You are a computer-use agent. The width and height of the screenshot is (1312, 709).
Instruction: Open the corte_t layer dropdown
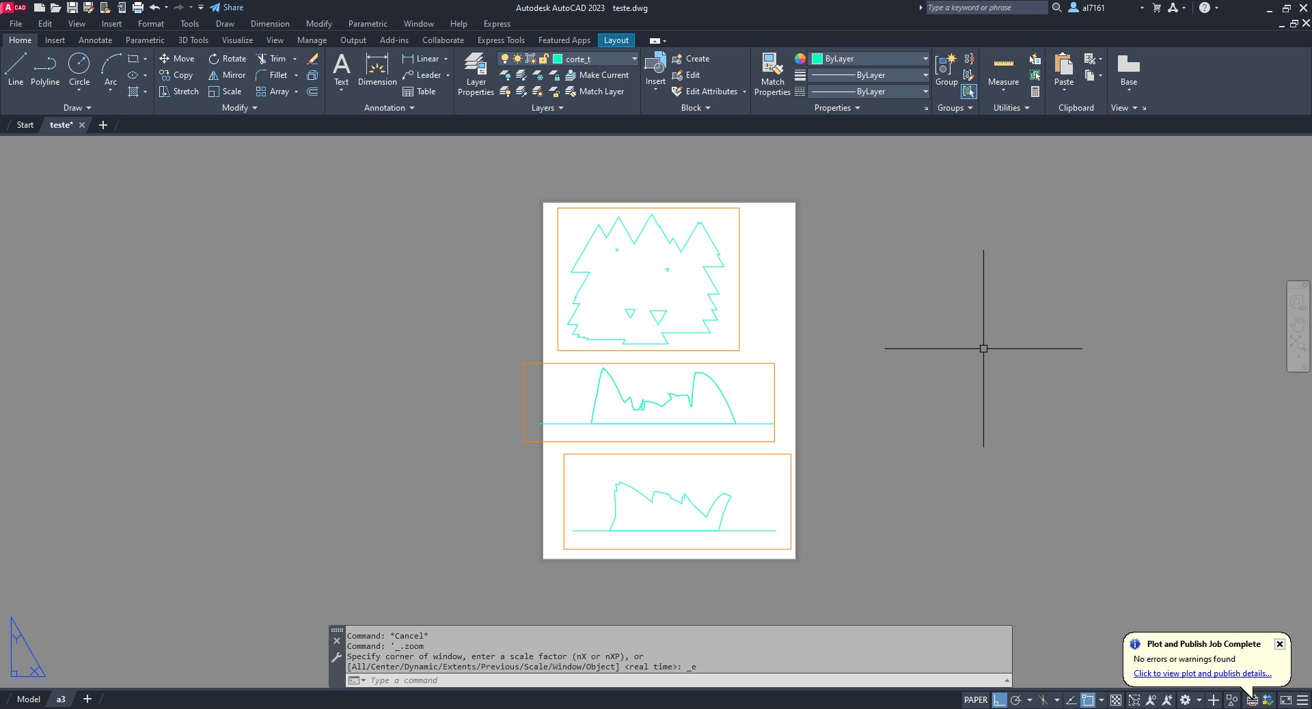634,59
